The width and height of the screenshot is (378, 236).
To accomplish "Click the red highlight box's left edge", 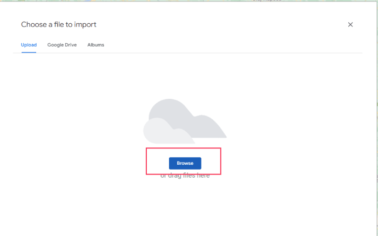I will click(x=146, y=161).
